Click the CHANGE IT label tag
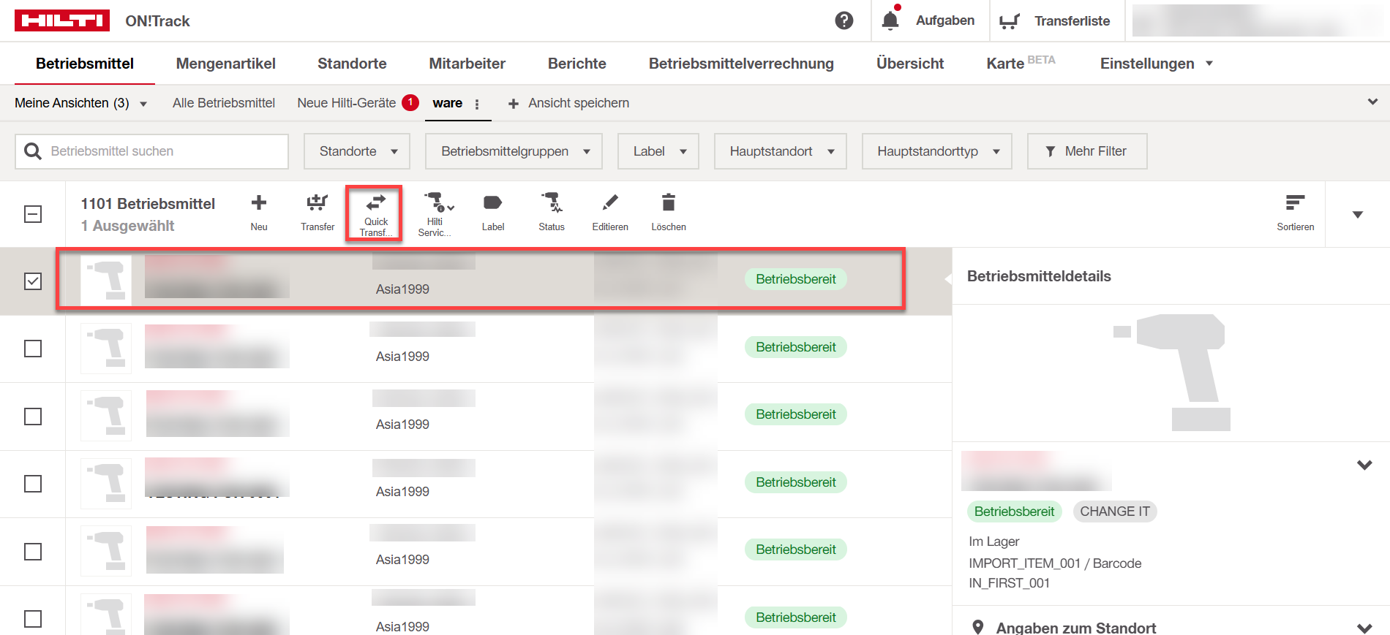Screen dimensions: 1390x635 click(1115, 512)
